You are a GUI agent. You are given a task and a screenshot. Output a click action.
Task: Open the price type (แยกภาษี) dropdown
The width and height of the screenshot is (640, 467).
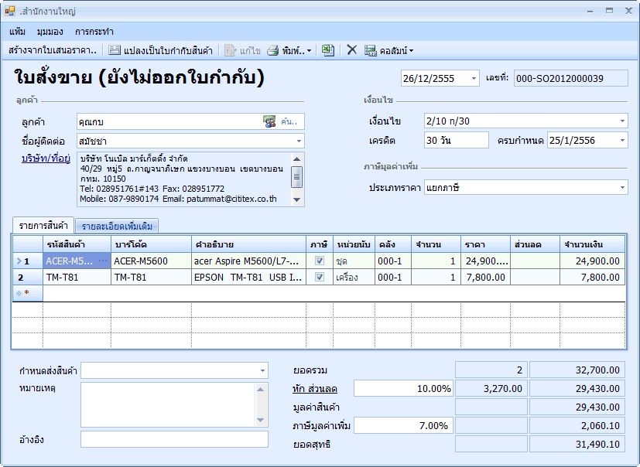point(622,188)
